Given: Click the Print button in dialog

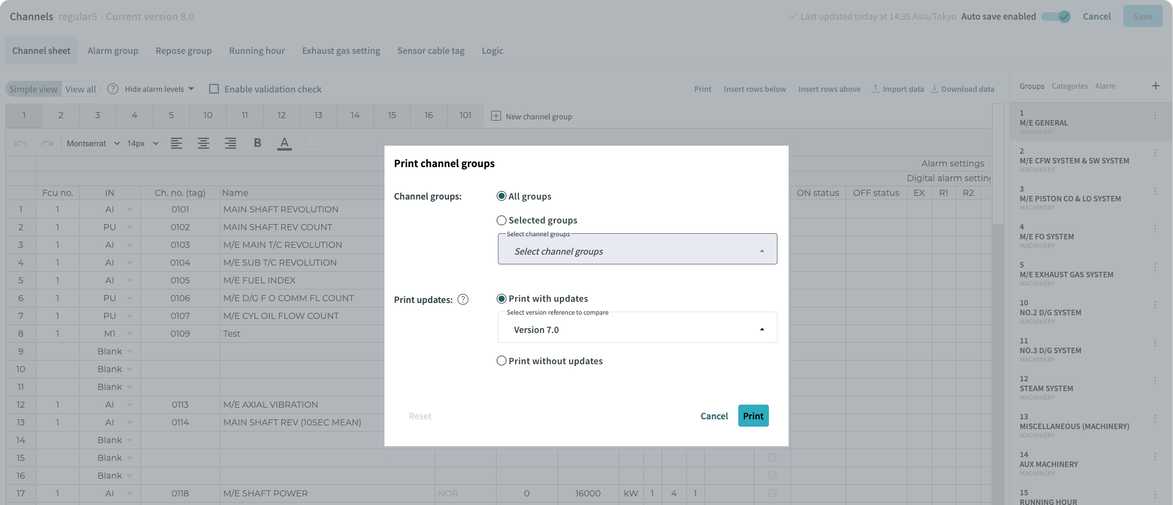Looking at the screenshot, I should [x=754, y=416].
